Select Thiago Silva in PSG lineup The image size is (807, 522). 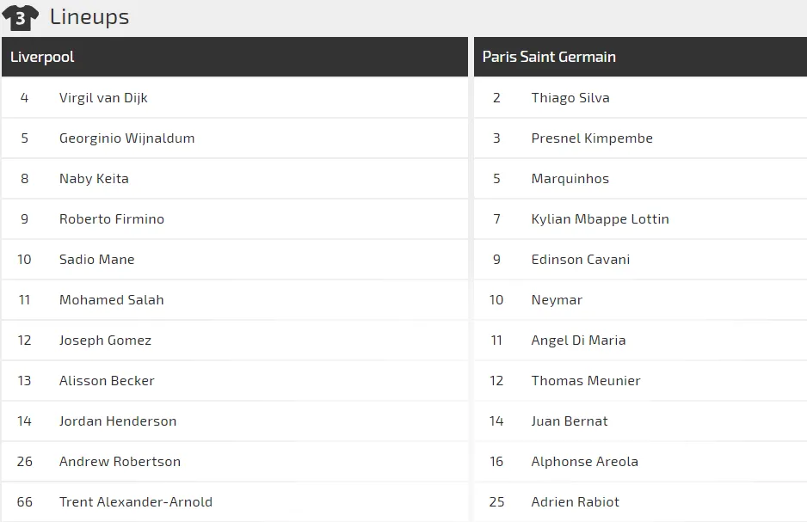570,98
